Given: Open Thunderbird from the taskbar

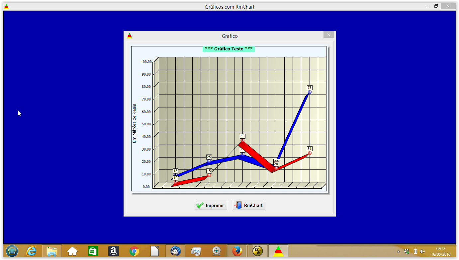Looking at the screenshot, I should [175, 251].
